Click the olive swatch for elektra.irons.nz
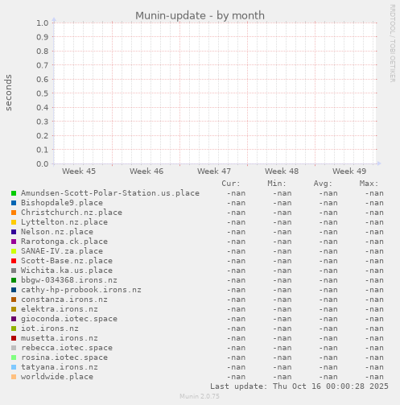This screenshot has width=400, height=405. tap(14, 309)
